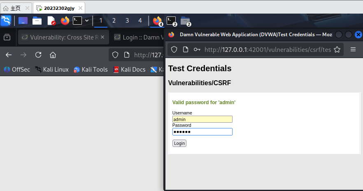The image size is (363, 191).
Task: Click the Login button
Action: click(179, 143)
